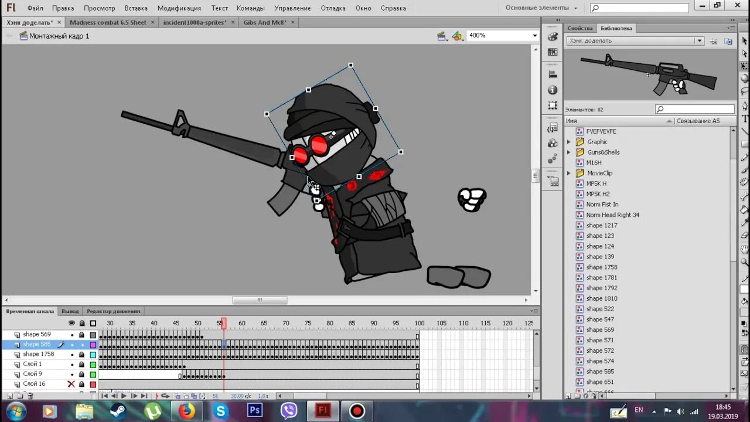Expand the MovieClip library folder
Viewport: 750px width, 422px height.
point(568,173)
